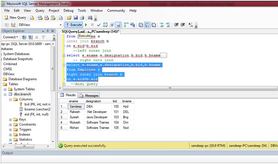Viewport: 278px width, 164px height.
Task: Open the File menu
Action: (7, 10)
